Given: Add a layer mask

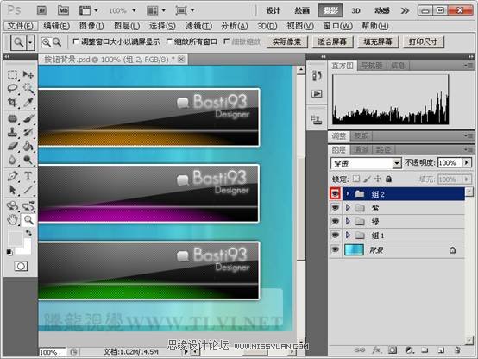Looking at the screenshot, I should tap(393, 350).
